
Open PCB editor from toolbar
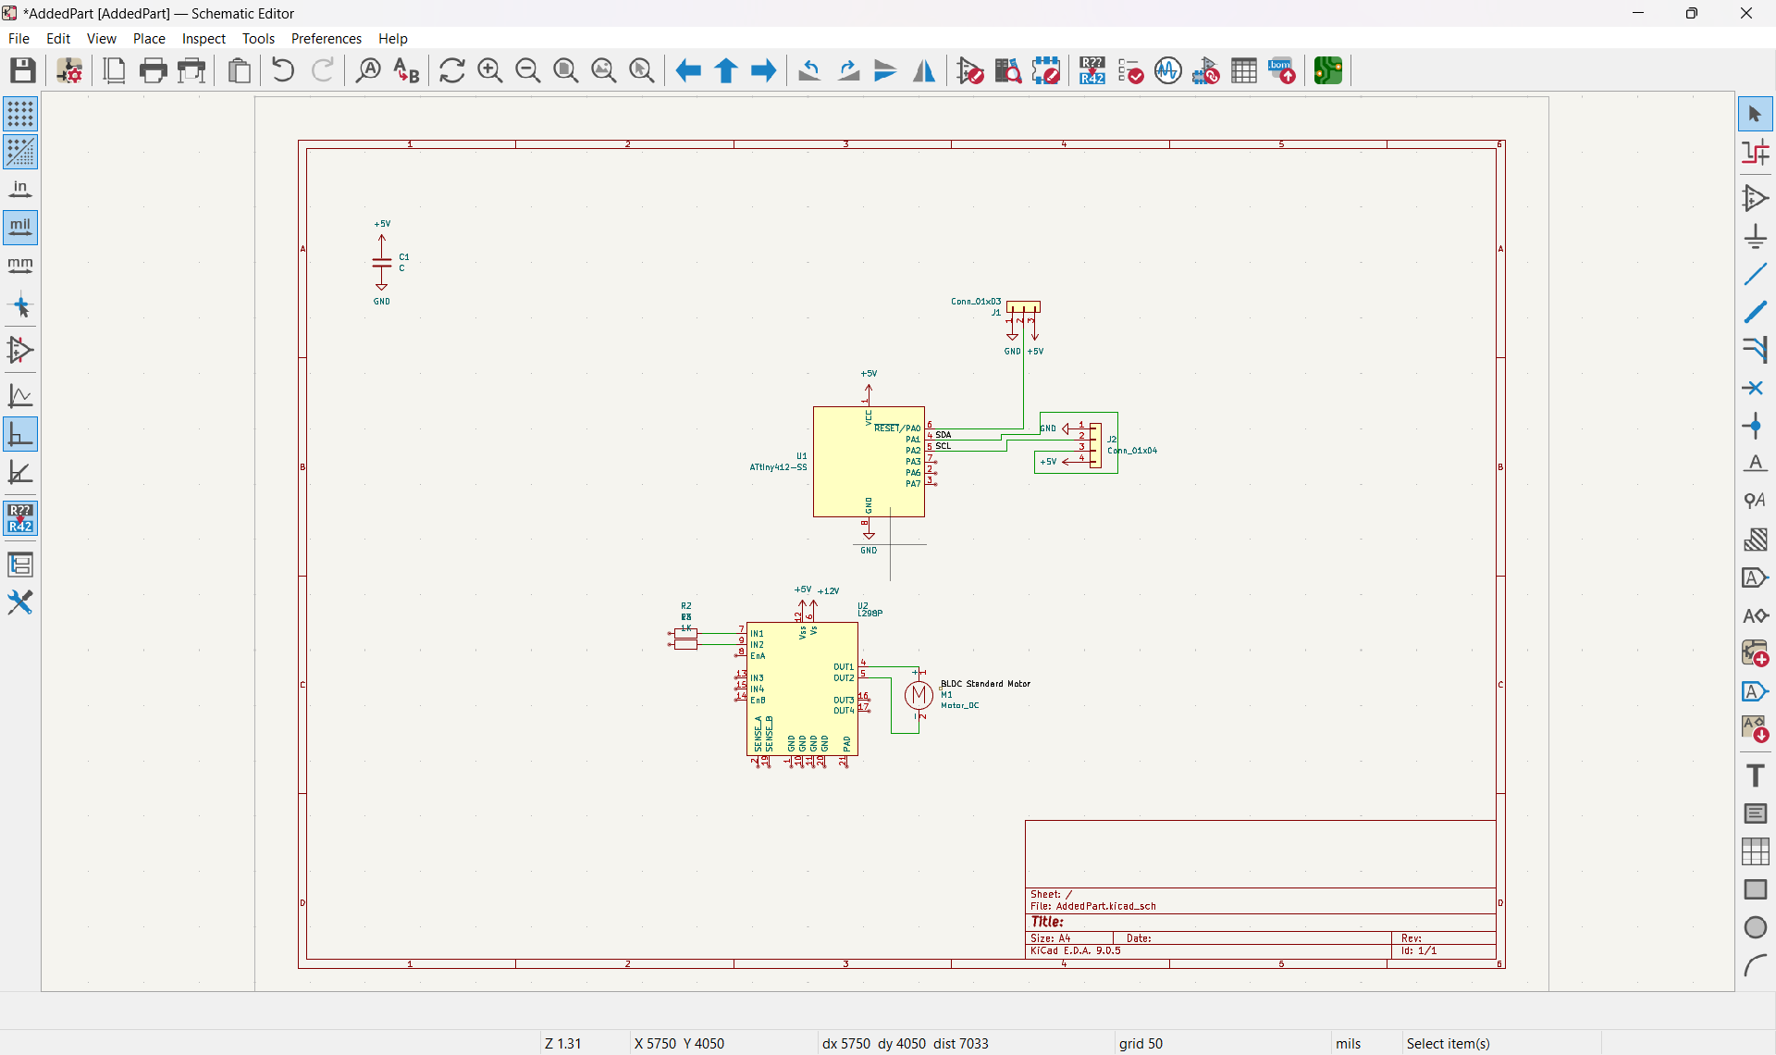pos(1328,70)
